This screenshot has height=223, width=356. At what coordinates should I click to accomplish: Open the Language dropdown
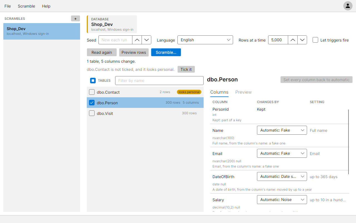205,40
